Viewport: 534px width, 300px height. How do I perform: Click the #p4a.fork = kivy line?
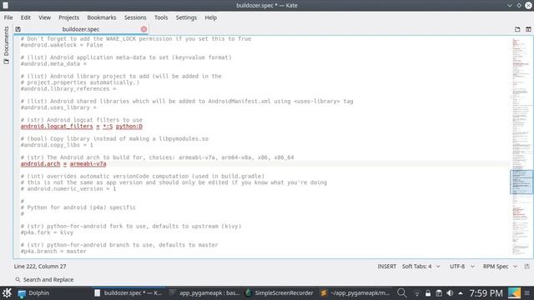(47, 232)
